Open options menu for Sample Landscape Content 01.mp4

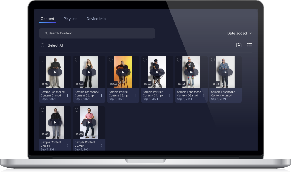tap(68, 95)
